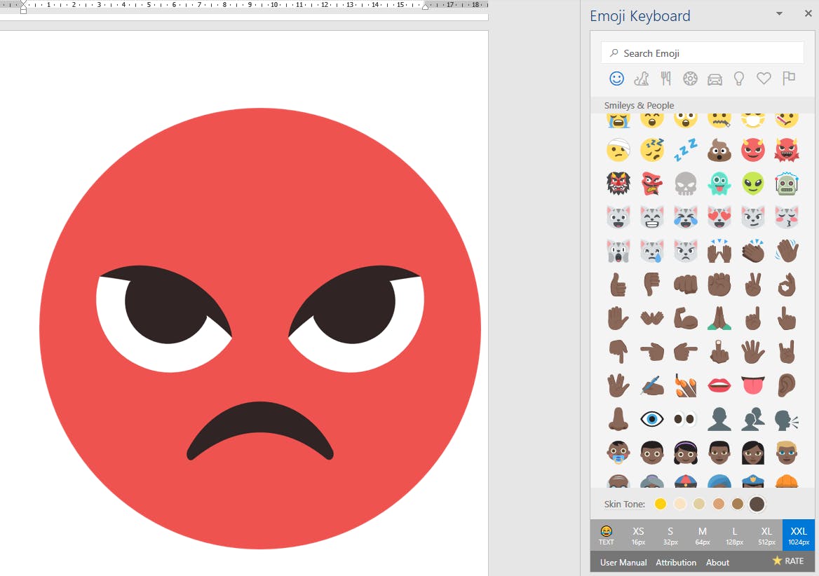Viewport: 819px width, 576px height.
Task: Insert the green alien emoji
Action: click(x=752, y=184)
